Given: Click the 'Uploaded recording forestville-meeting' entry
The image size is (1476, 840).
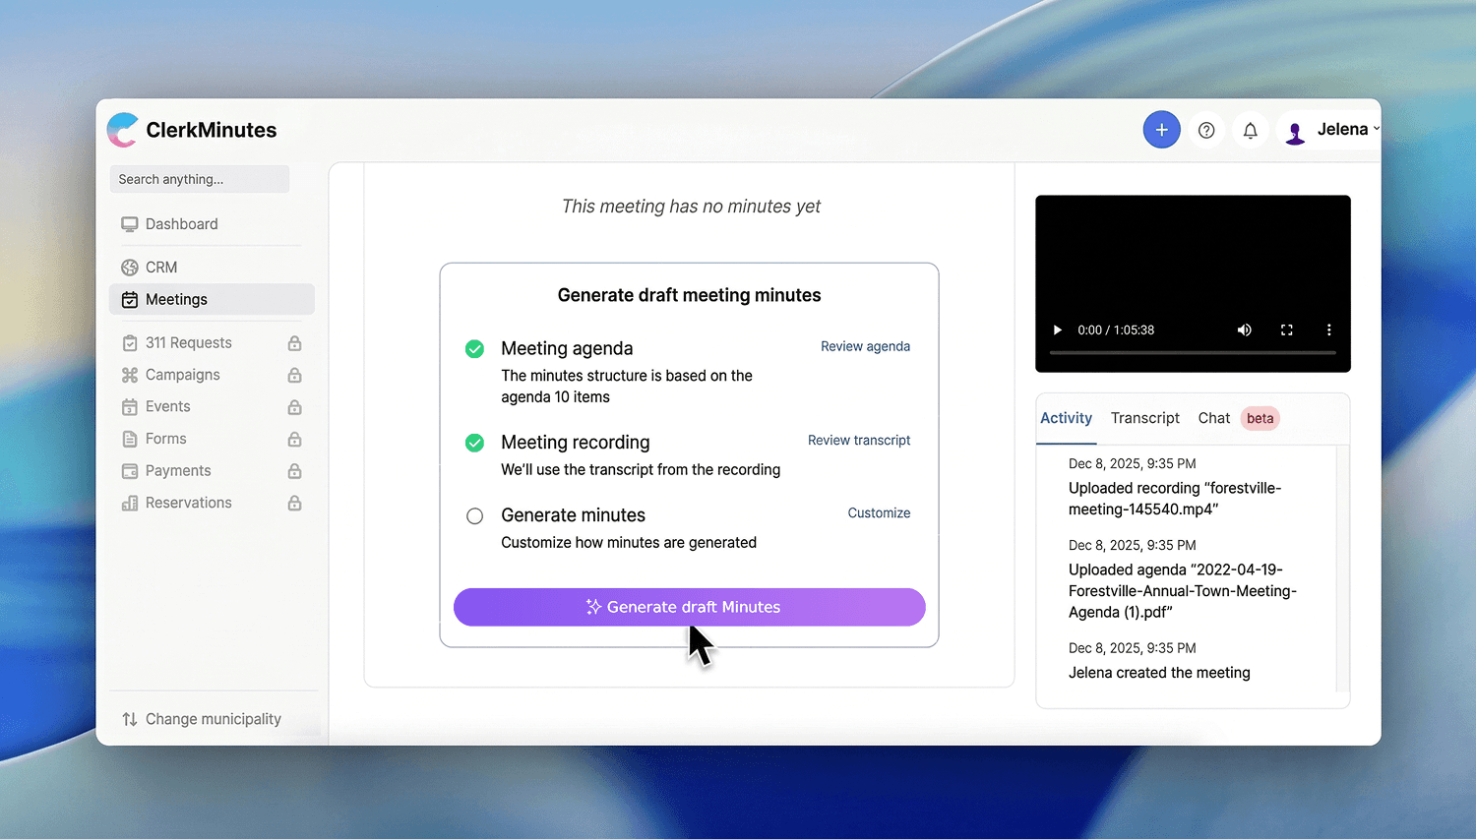Looking at the screenshot, I should point(1175,499).
